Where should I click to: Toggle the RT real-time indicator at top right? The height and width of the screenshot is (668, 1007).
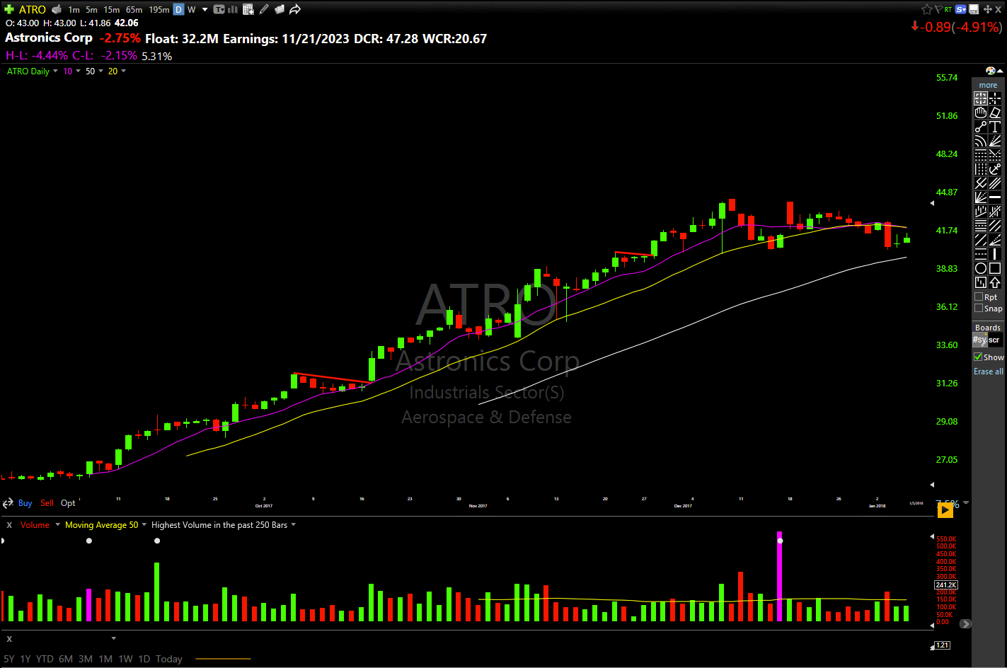tap(948, 9)
